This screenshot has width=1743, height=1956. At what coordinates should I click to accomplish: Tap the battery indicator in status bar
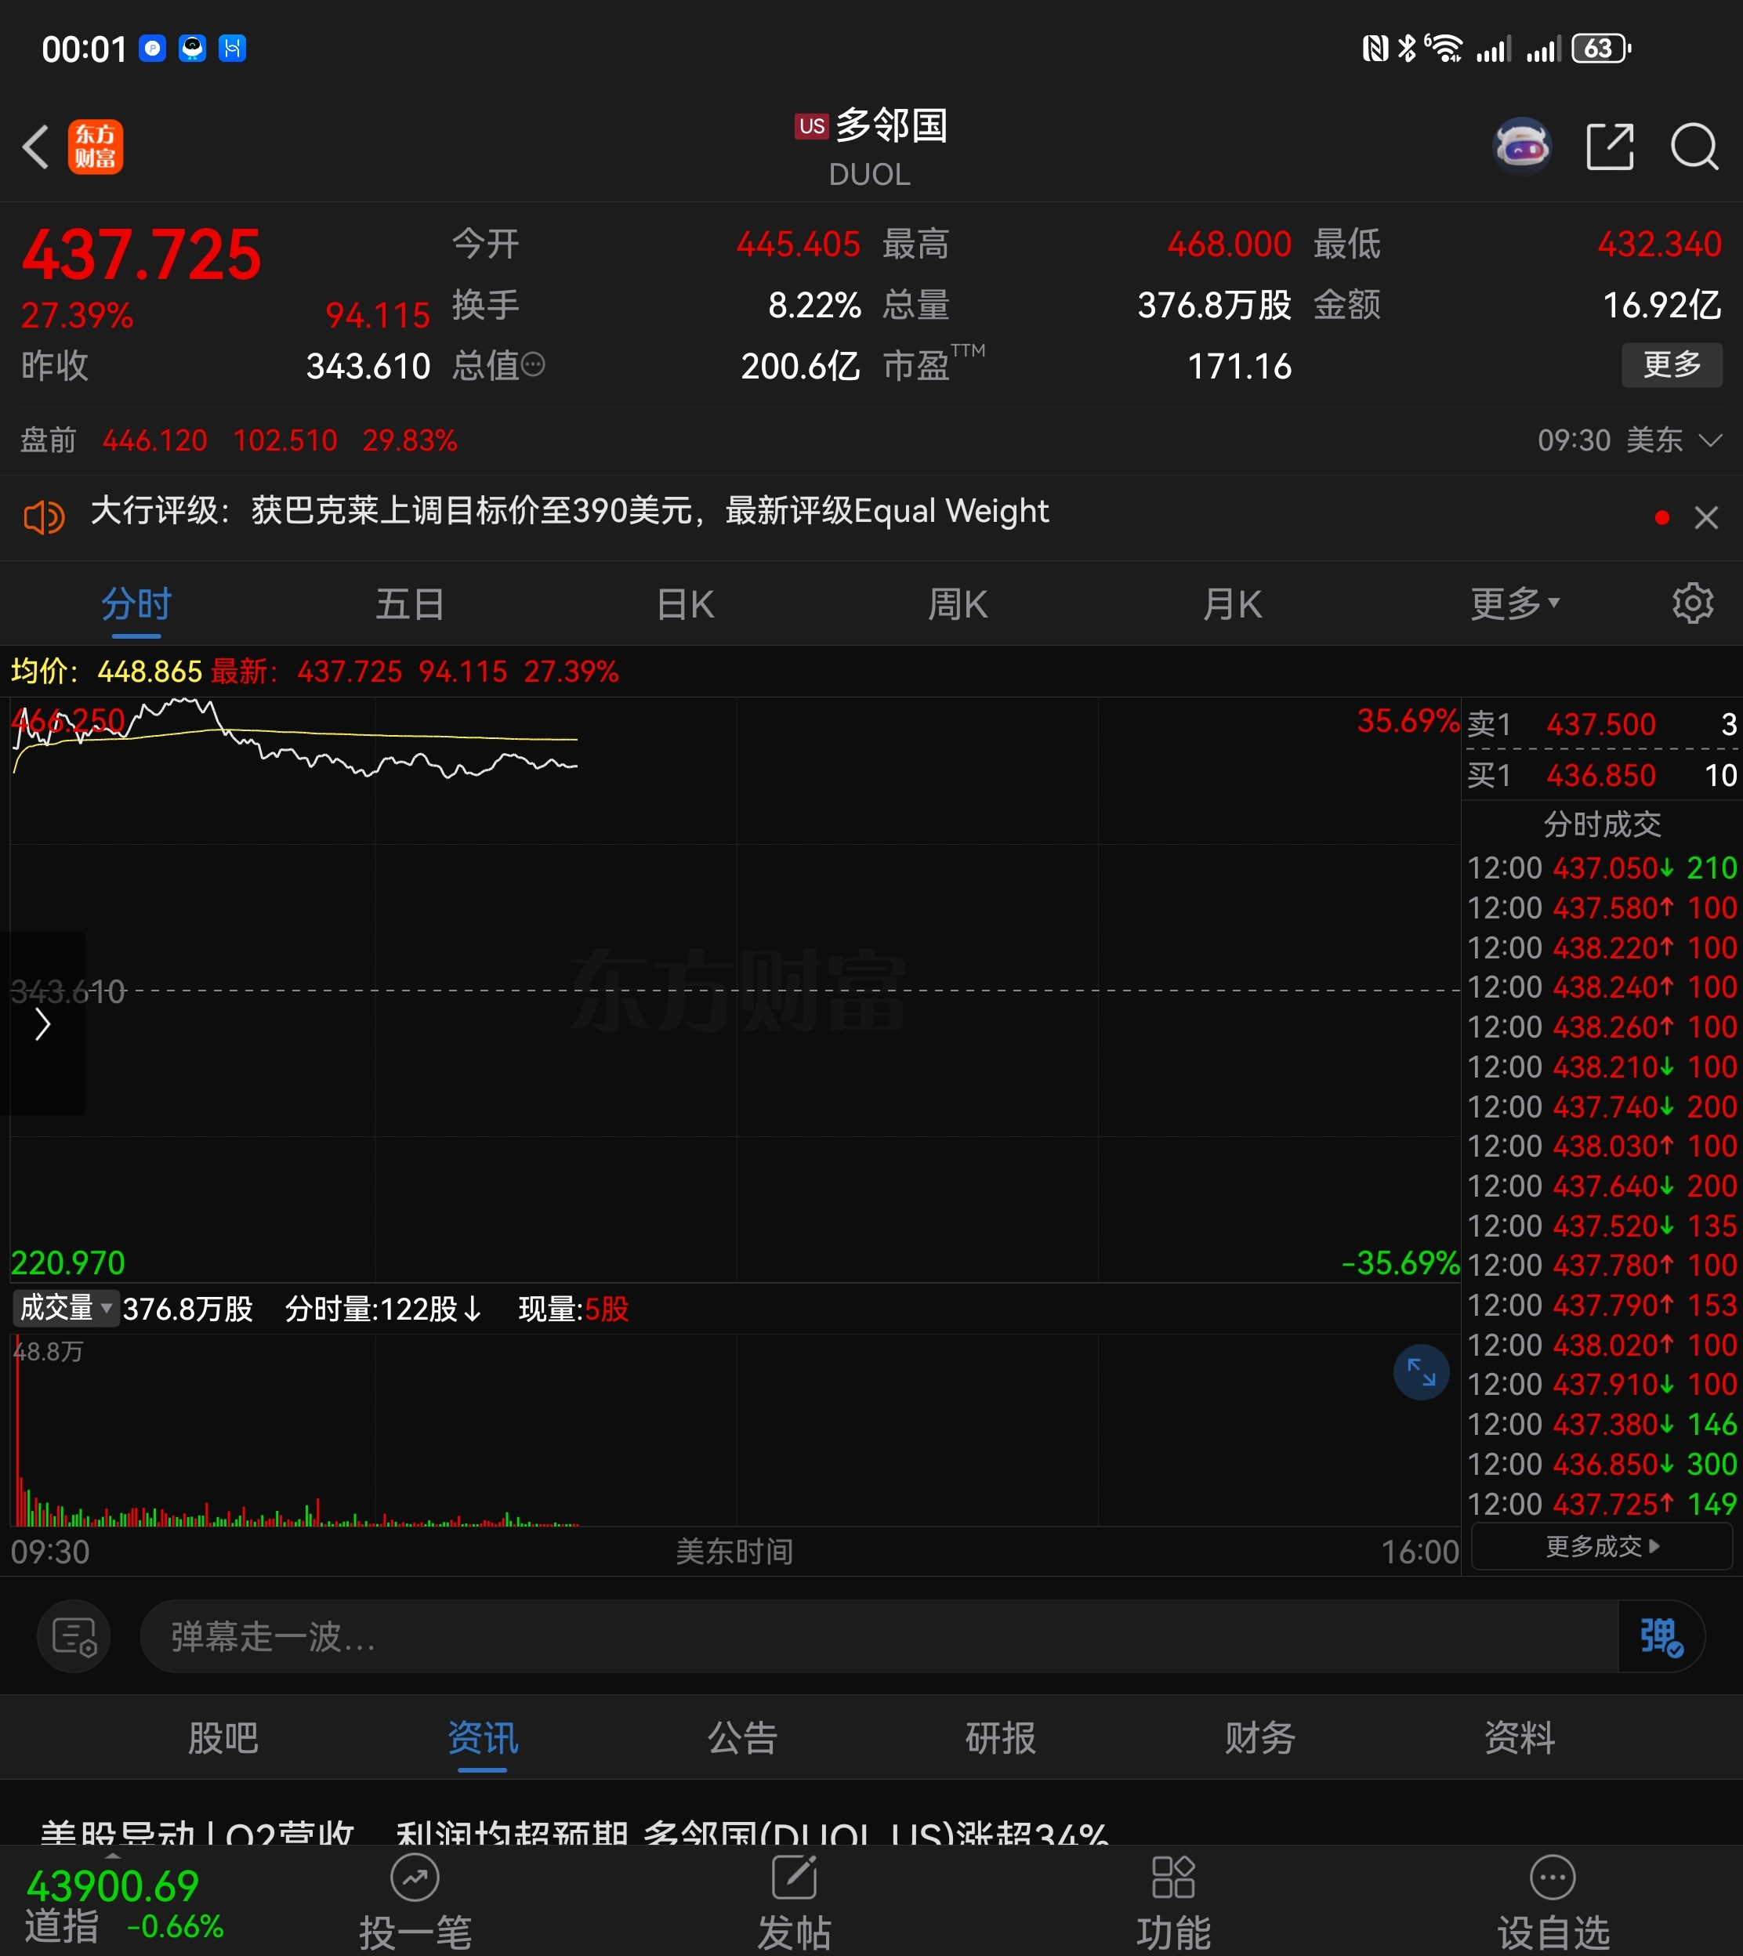(x=1601, y=48)
